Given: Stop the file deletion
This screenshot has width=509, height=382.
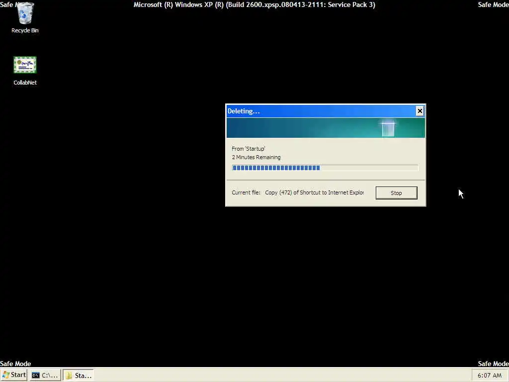Looking at the screenshot, I should click(396, 192).
